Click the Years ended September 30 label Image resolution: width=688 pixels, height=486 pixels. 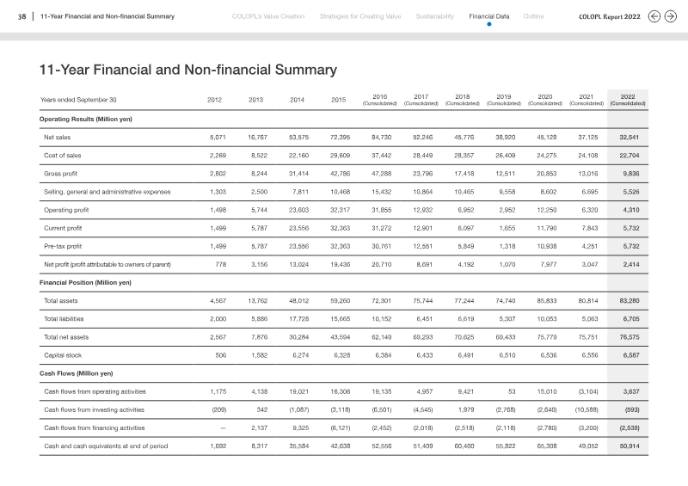point(78,100)
